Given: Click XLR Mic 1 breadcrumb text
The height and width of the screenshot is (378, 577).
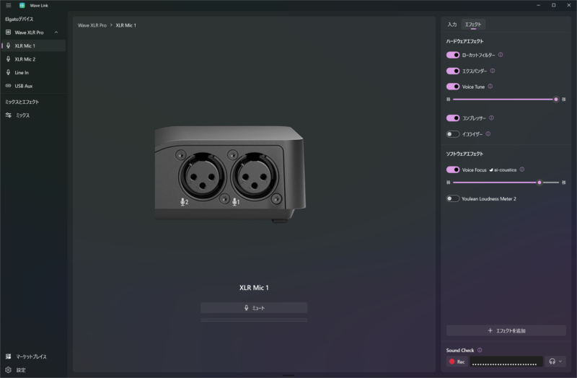Looking at the screenshot, I should point(125,25).
